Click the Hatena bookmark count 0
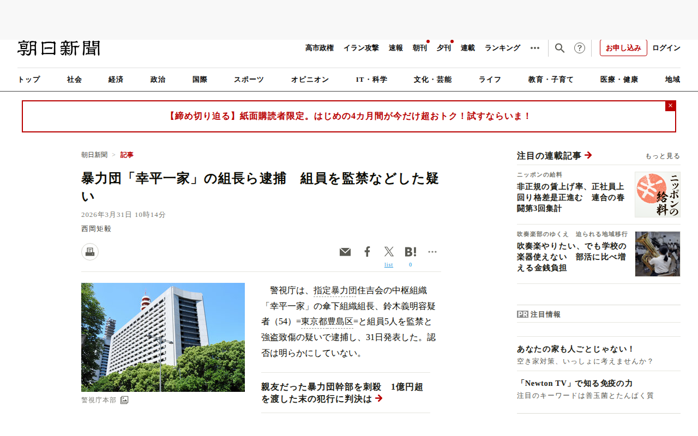Viewport: 698px width, 436px height. [x=411, y=265]
